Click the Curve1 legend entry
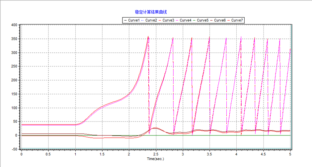 click(133, 20)
